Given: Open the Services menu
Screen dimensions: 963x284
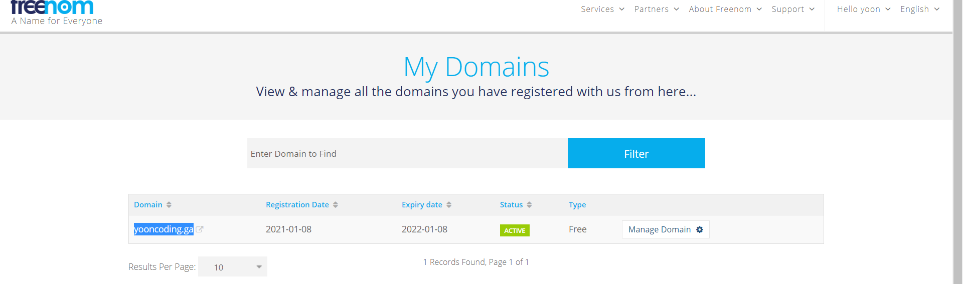Looking at the screenshot, I should (602, 9).
